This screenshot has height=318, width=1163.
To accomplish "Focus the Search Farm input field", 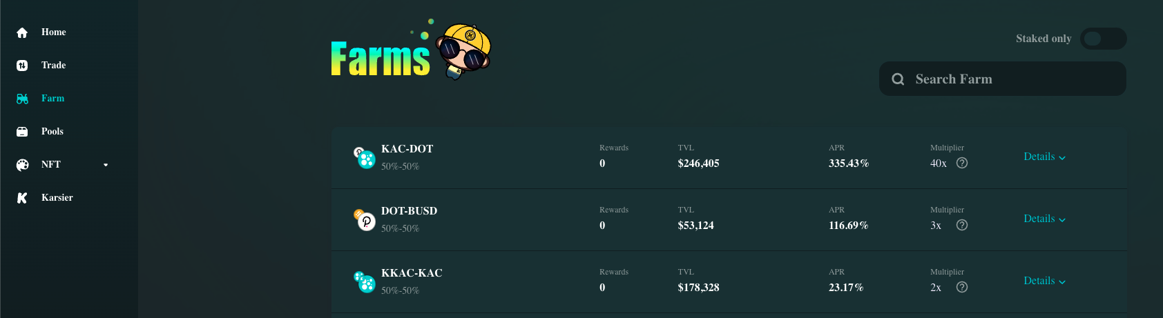I will pyautogui.click(x=1003, y=79).
